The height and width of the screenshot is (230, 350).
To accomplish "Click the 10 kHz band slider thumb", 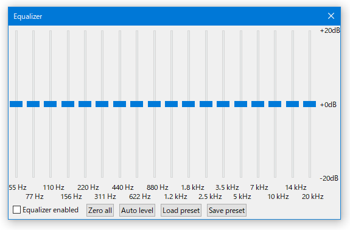I will pos(275,104).
